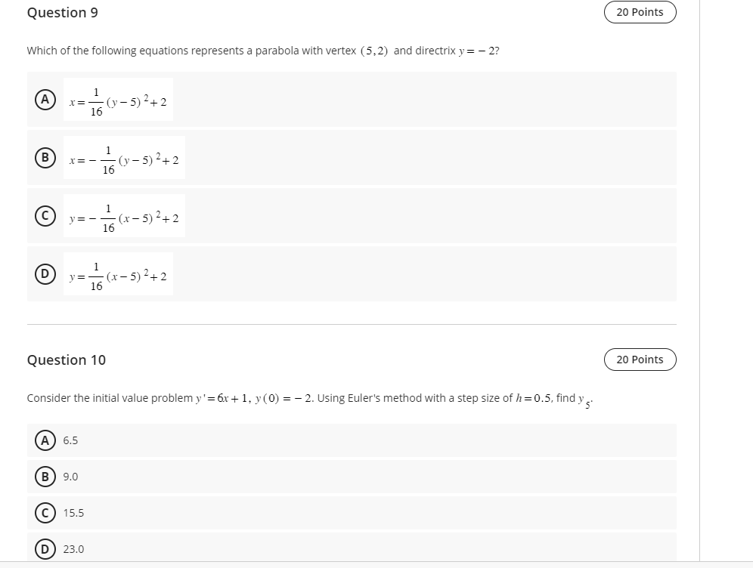Select answer A, 6.5, for Question 10
The height and width of the screenshot is (568, 753).
click(x=45, y=440)
